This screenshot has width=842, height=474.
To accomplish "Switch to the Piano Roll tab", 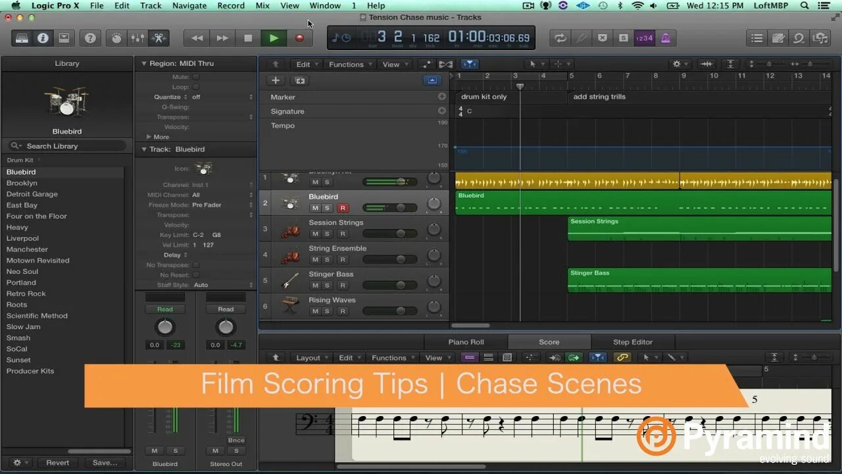I will pos(466,342).
